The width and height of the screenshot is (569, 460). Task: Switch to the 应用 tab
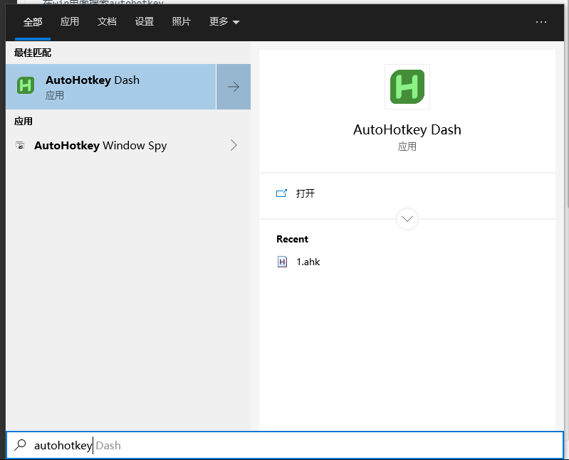point(70,22)
